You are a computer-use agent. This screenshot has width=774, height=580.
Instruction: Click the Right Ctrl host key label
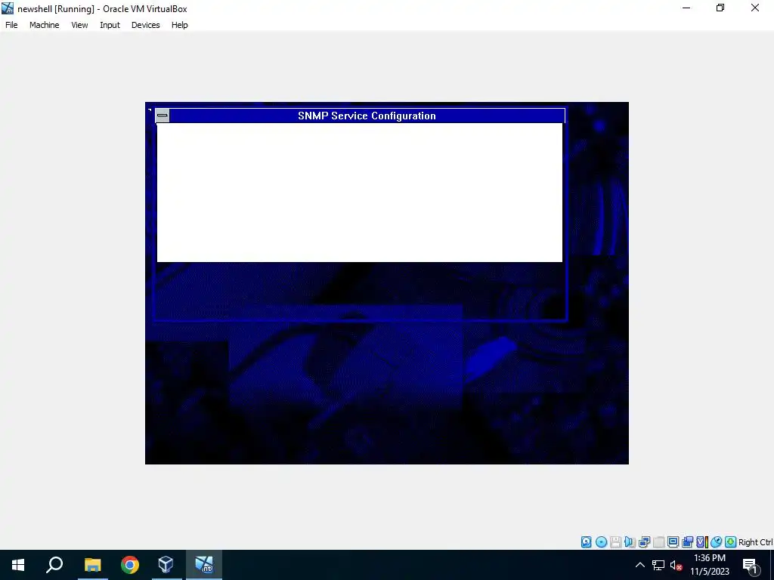[x=755, y=542]
